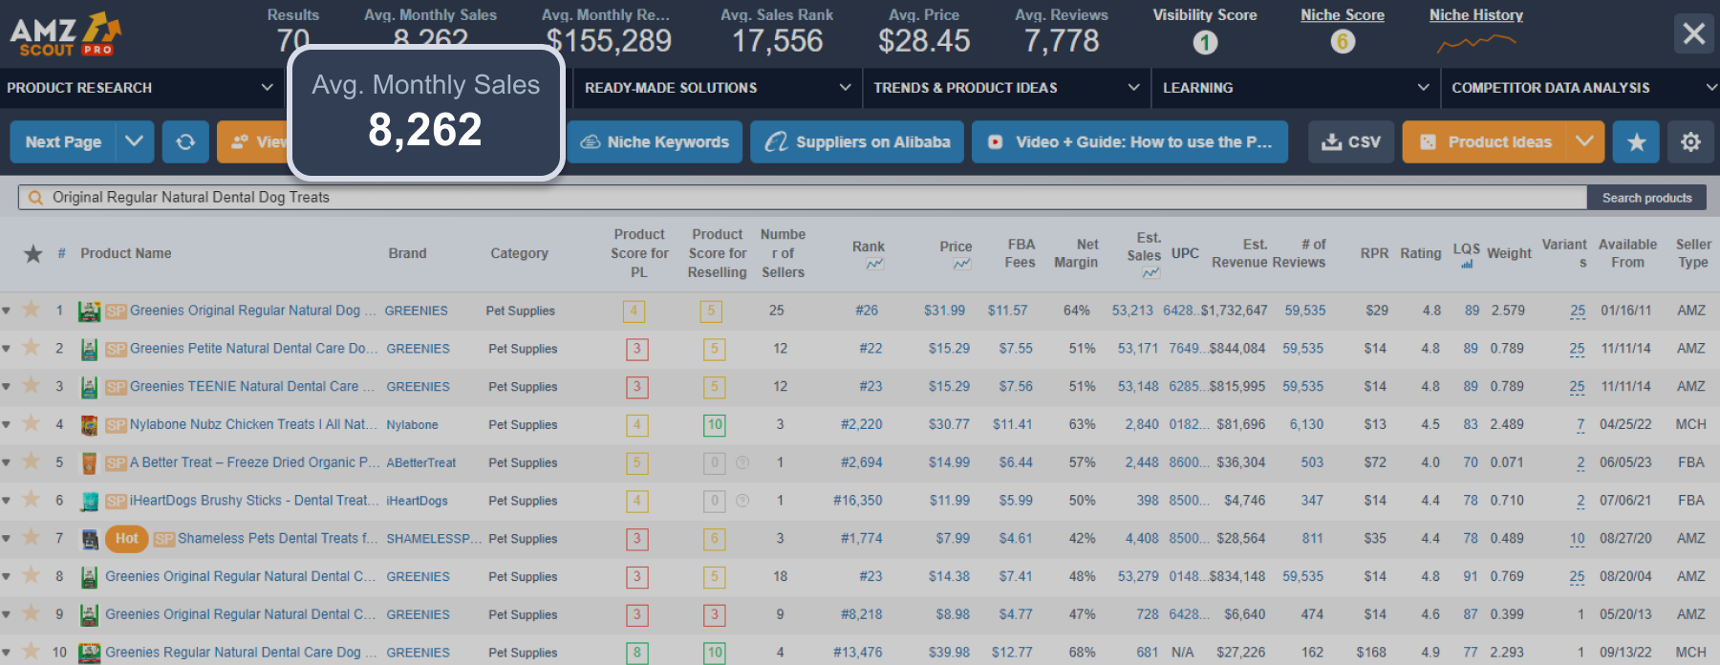Click the product search input field
Viewport: 1720px width, 665px height.
[803, 198]
